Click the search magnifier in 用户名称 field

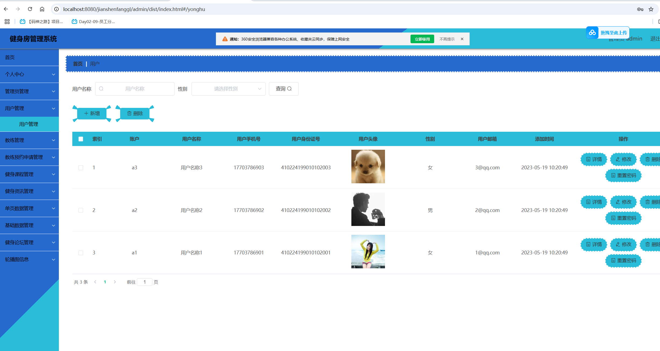point(101,89)
